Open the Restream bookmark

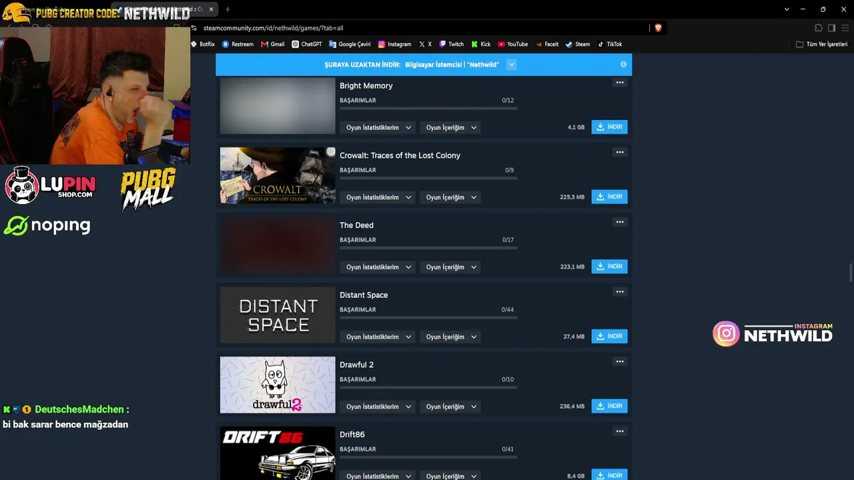[238, 44]
